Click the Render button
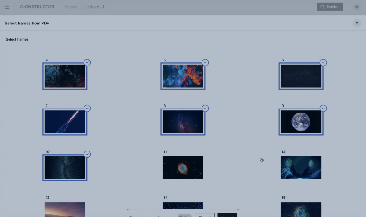 pos(329,7)
